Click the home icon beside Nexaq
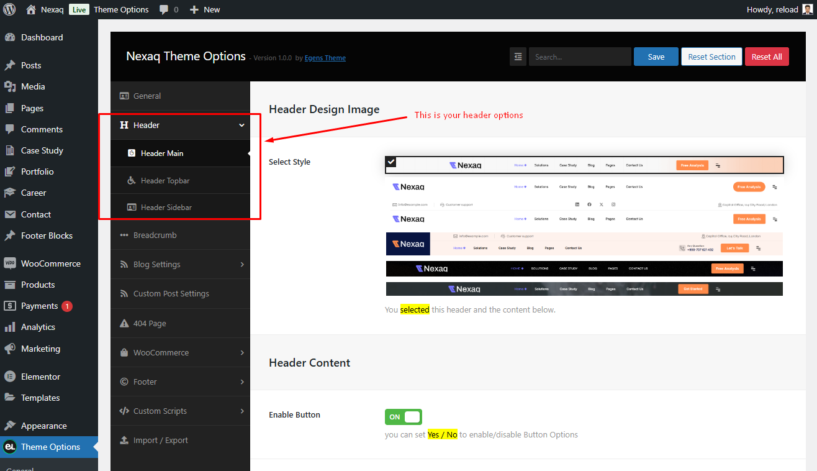The height and width of the screenshot is (471, 817). 31,9
